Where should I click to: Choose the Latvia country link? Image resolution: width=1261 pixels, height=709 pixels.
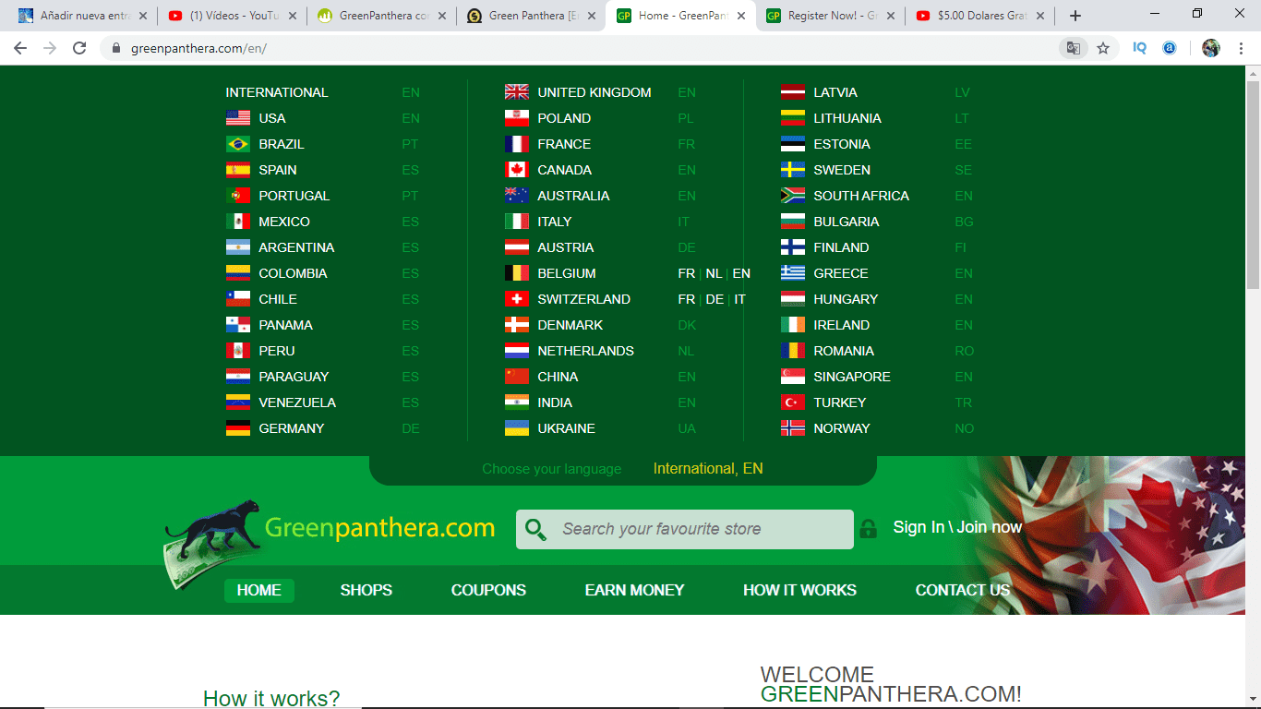[835, 92]
